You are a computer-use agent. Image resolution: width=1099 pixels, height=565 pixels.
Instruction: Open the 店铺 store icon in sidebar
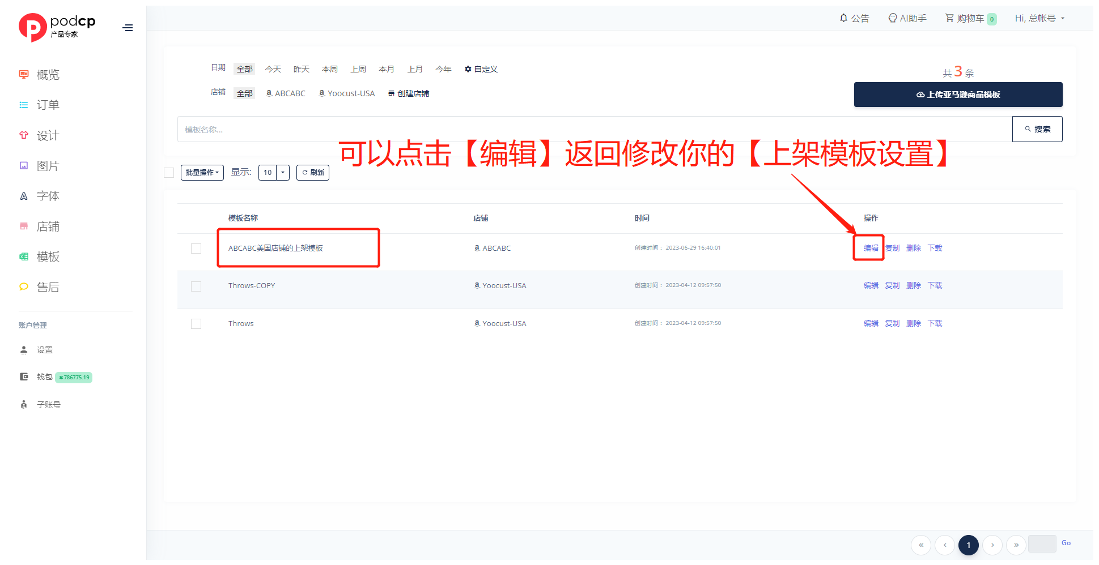coord(24,226)
